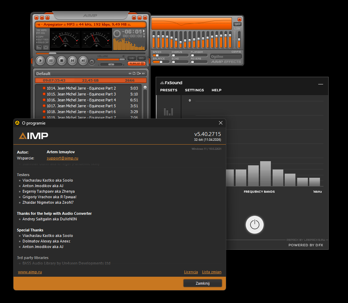348x303 pixels.
Task: Click the Zamknij button
Action: tap(203, 283)
